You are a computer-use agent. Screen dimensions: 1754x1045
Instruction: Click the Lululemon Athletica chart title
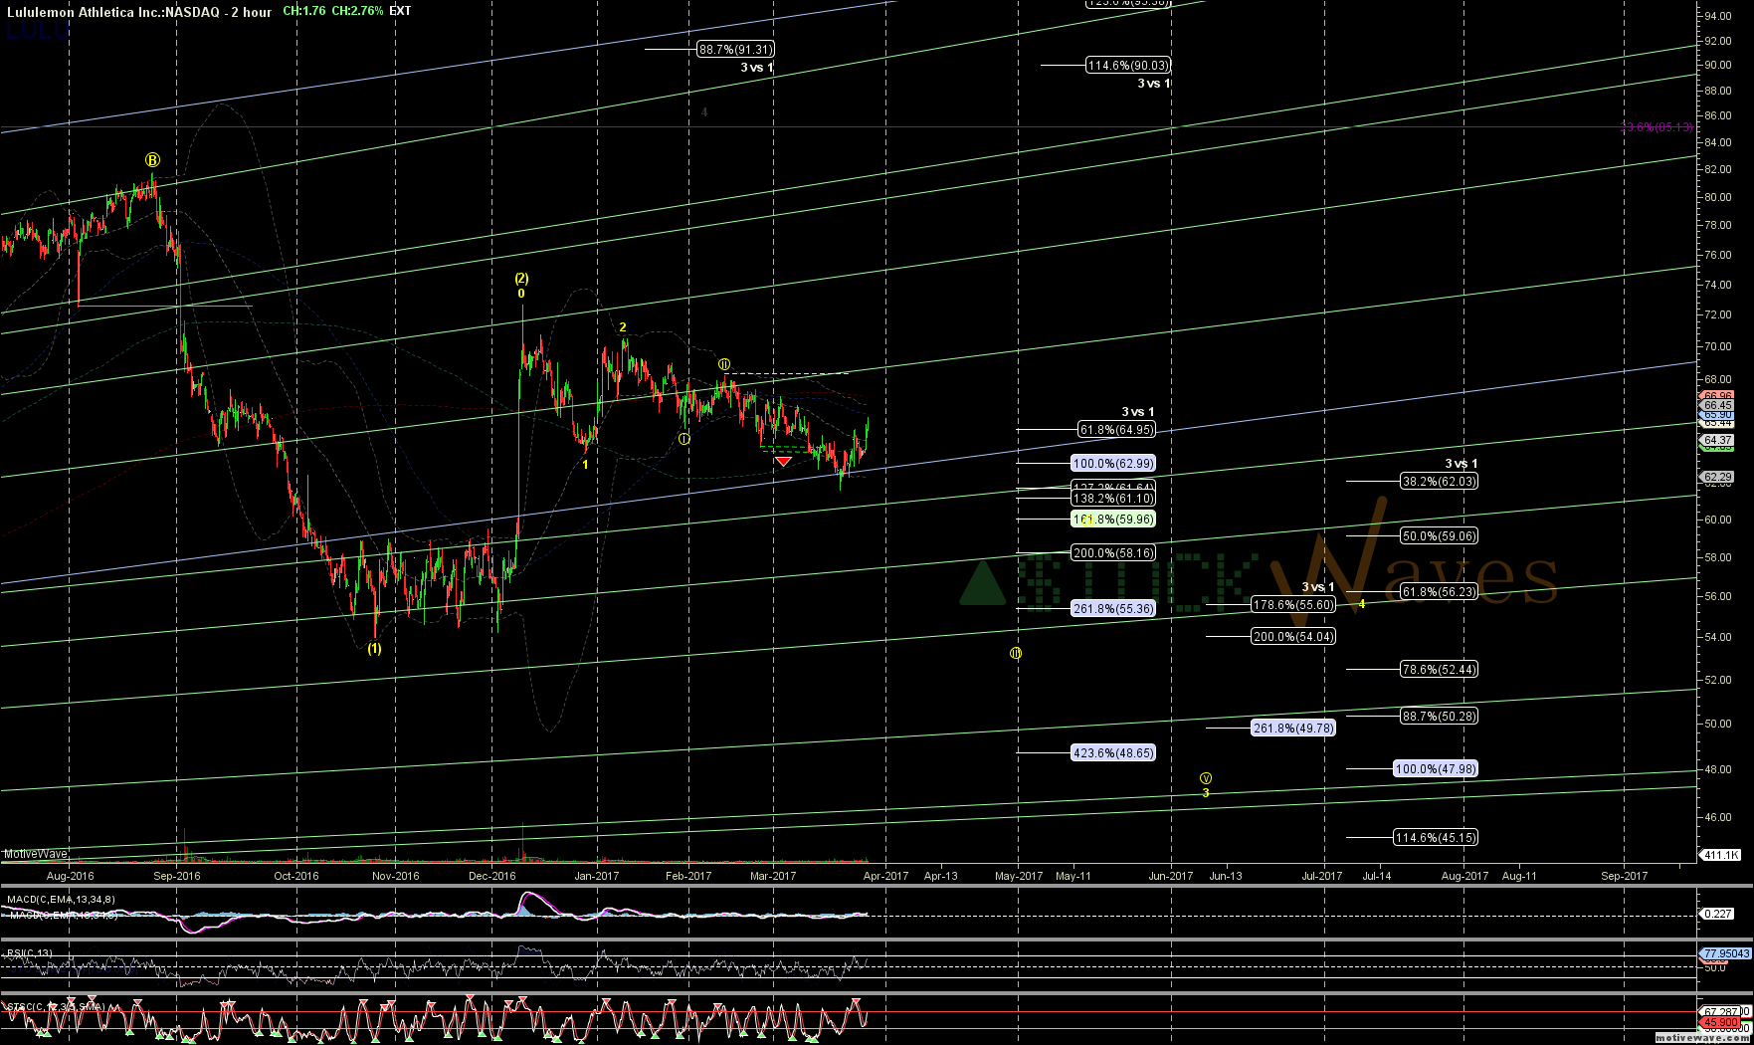[139, 12]
